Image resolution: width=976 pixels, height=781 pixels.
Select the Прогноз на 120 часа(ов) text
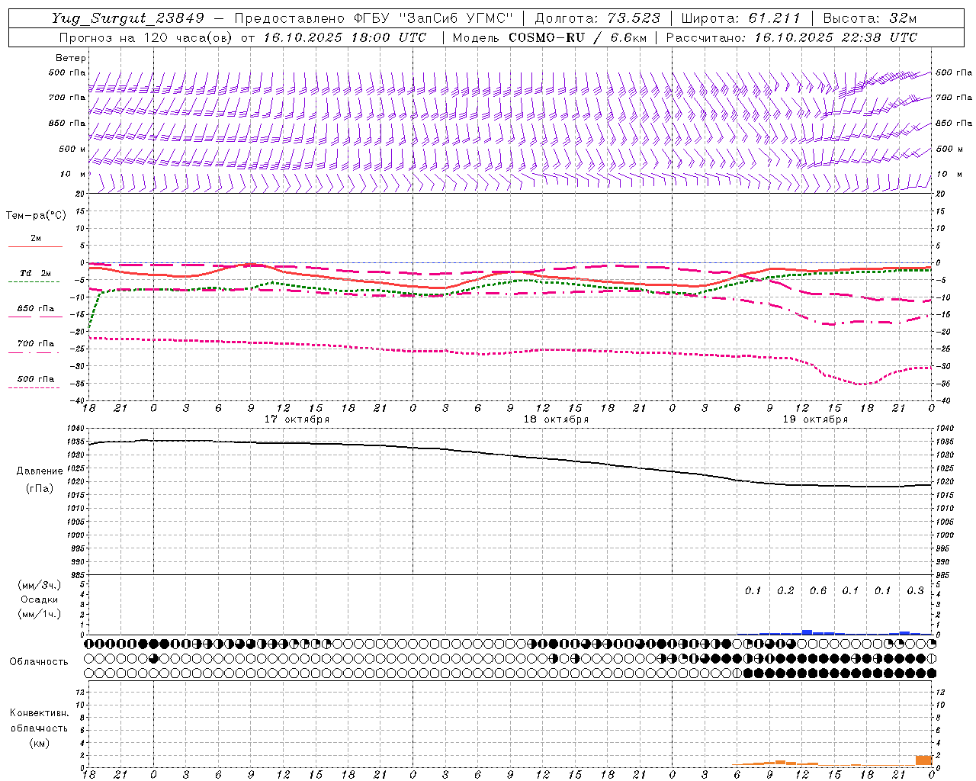pos(147,37)
